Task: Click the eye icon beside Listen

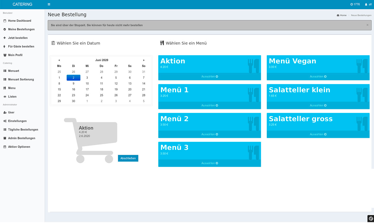Action: 5,97
